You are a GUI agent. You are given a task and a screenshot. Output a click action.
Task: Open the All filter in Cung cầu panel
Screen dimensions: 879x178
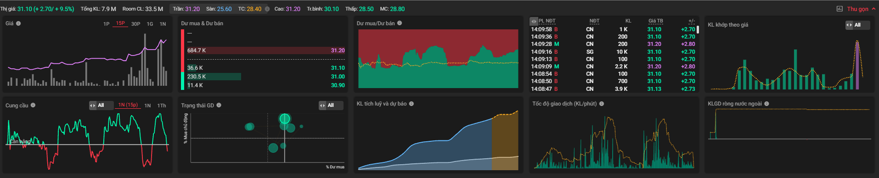point(101,105)
